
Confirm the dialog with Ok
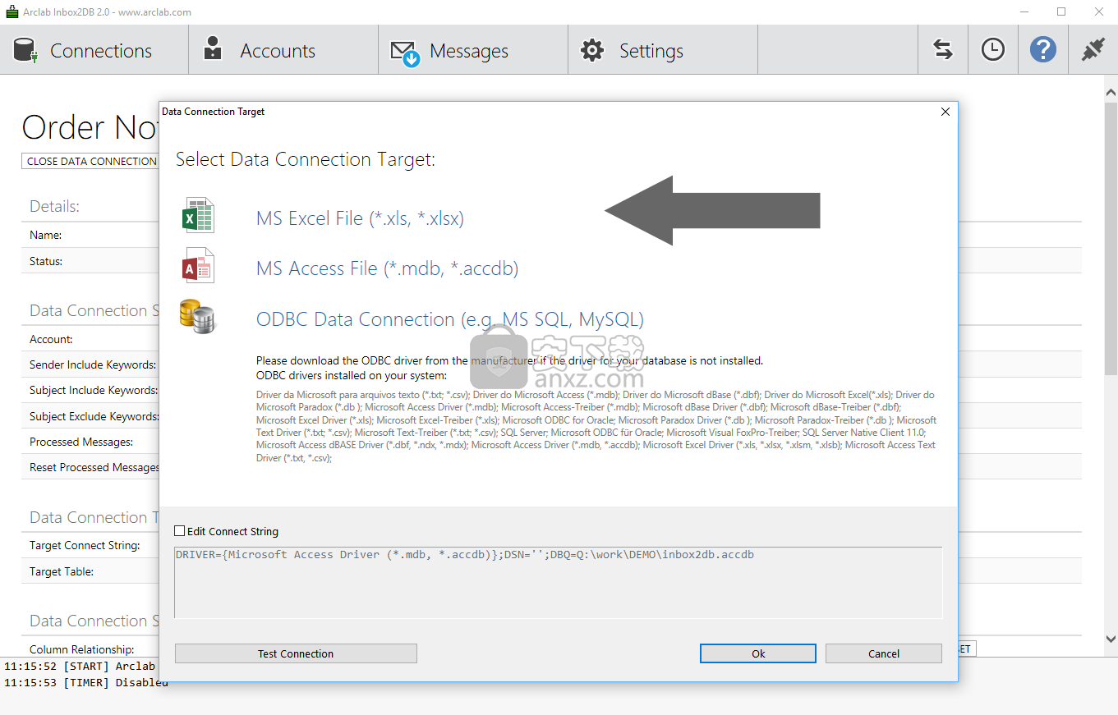click(x=758, y=653)
